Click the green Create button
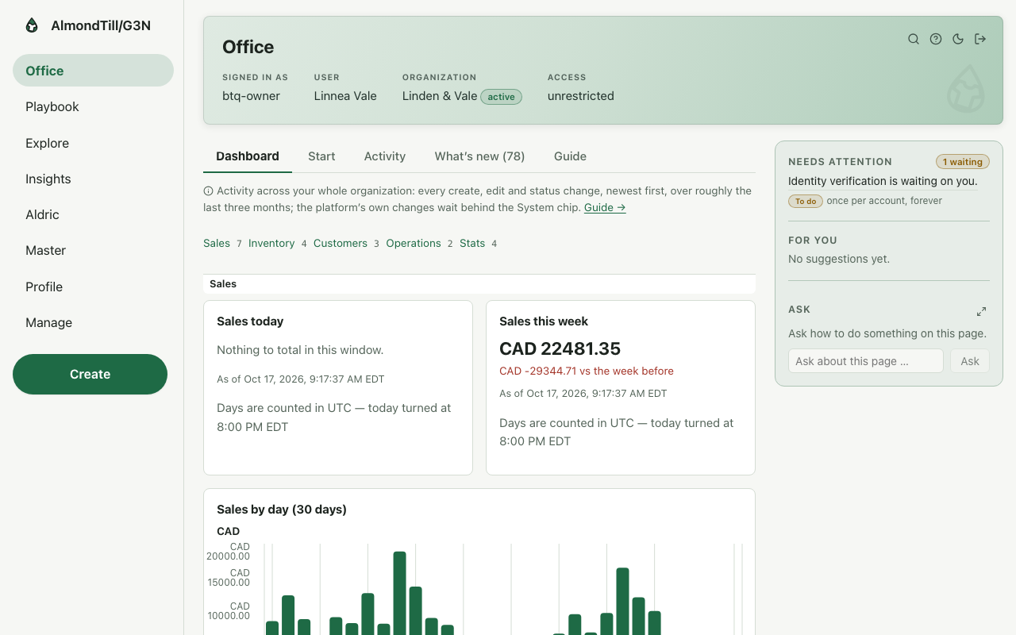Image resolution: width=1016 pixels, height=635 pixels. [90, 374]
